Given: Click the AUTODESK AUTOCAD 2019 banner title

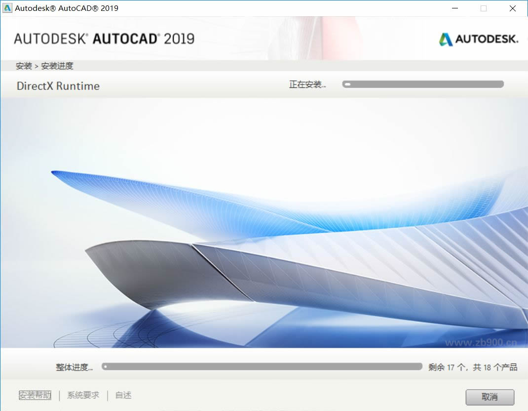Looking at the screenshot, I should click(x=104, y=38).
